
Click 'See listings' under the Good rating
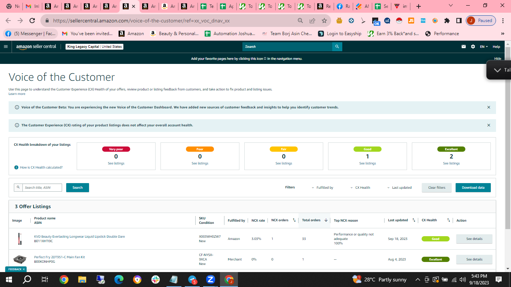pos(367,163)
